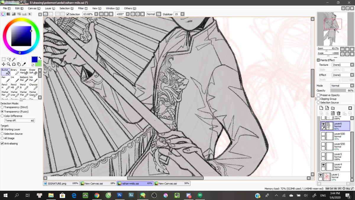
Task: Swap foreground and background colors
Action: (x=40, y=58)
